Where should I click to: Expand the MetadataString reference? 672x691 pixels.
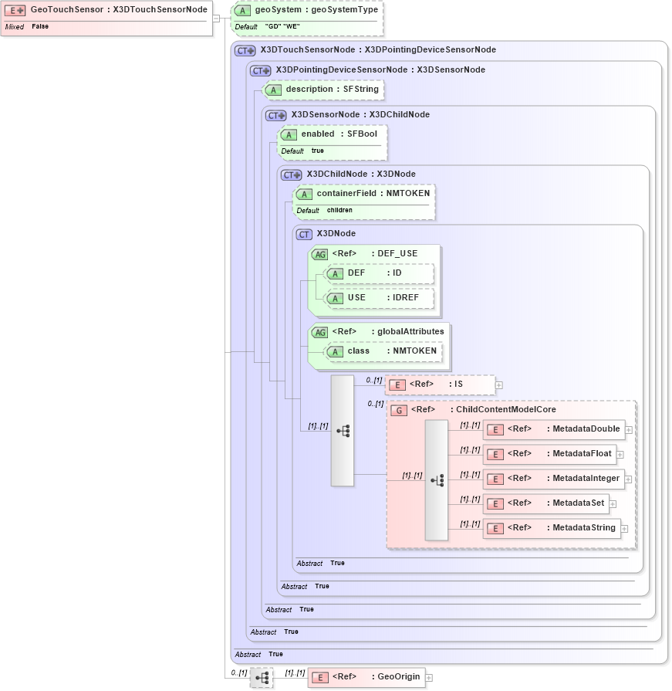click(x=624, y=529)
